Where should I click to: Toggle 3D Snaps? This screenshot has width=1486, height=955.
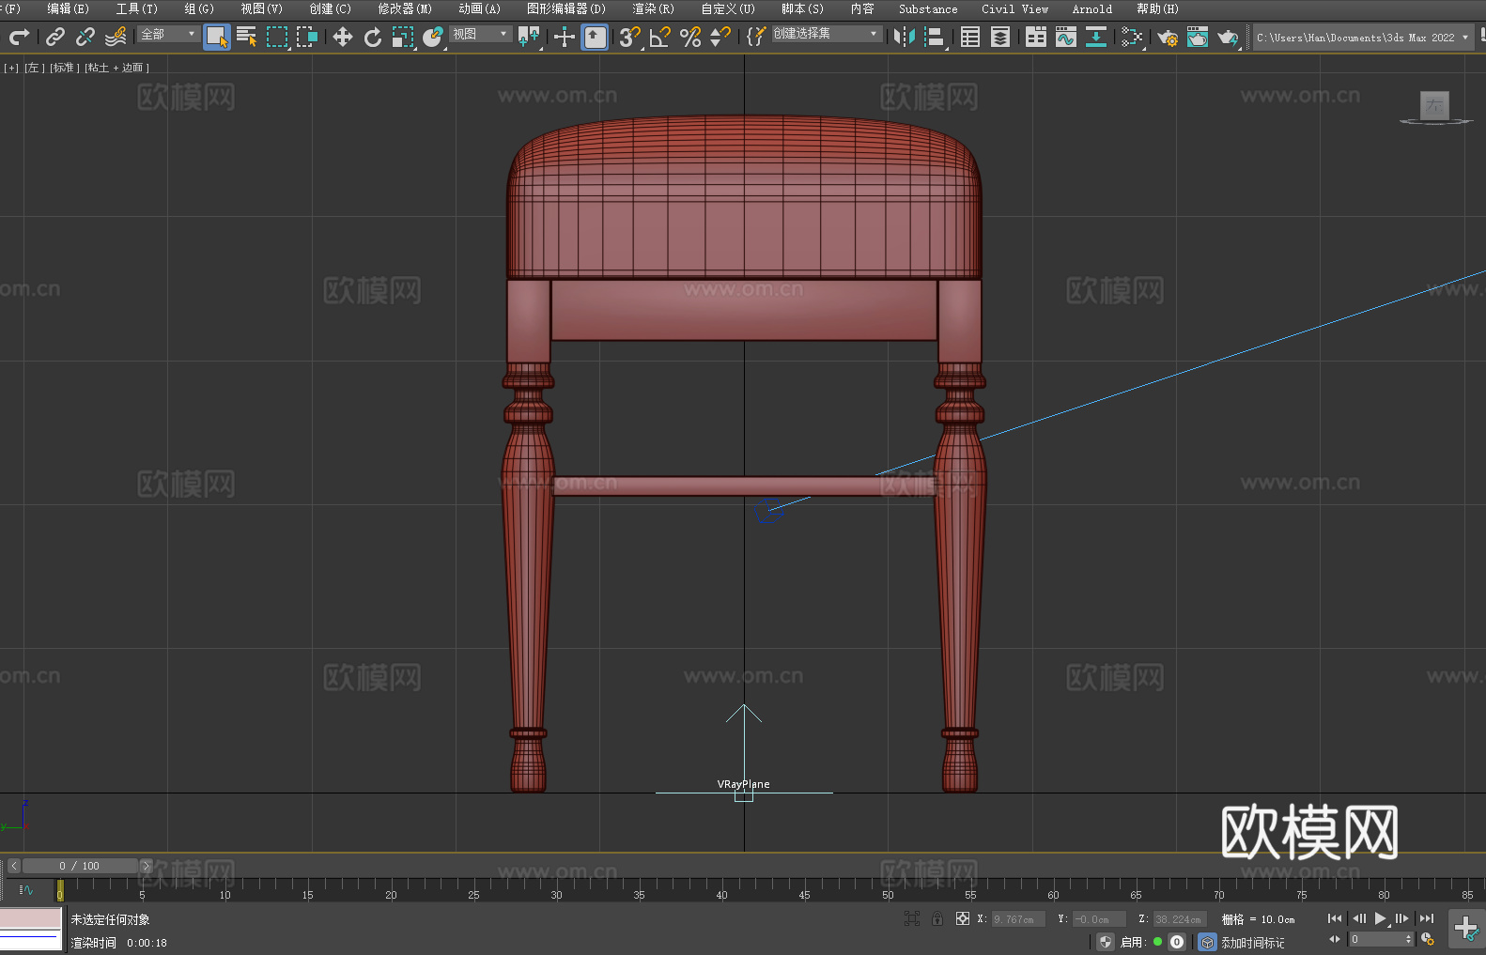630,37
